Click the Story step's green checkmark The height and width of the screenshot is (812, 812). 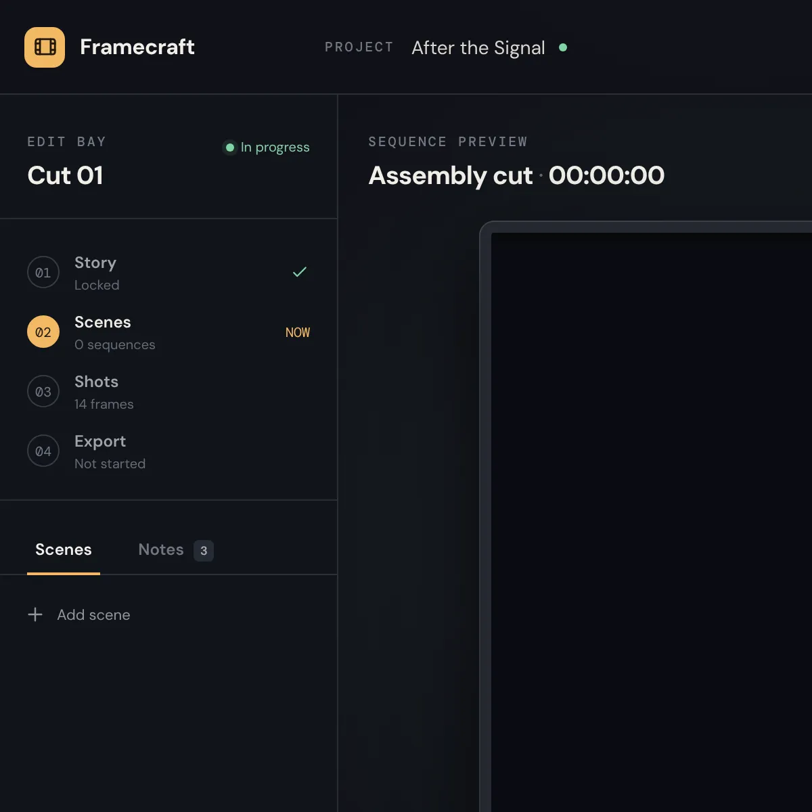(299, 272)
